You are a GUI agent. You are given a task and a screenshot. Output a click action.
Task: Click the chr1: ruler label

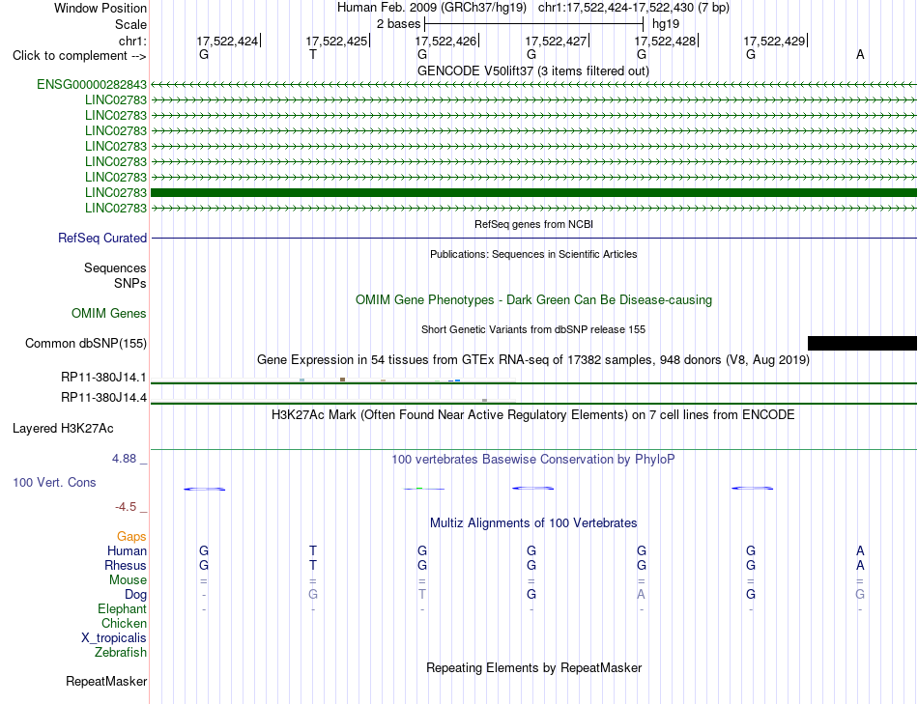click(x=132, y=41)
